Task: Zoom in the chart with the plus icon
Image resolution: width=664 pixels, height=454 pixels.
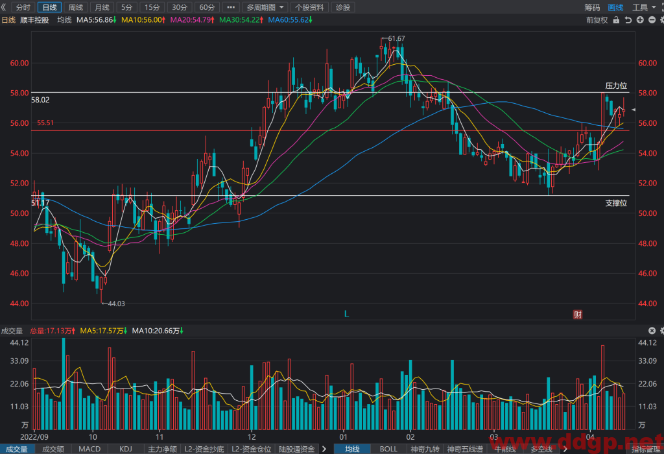Action: coord(640,20)
